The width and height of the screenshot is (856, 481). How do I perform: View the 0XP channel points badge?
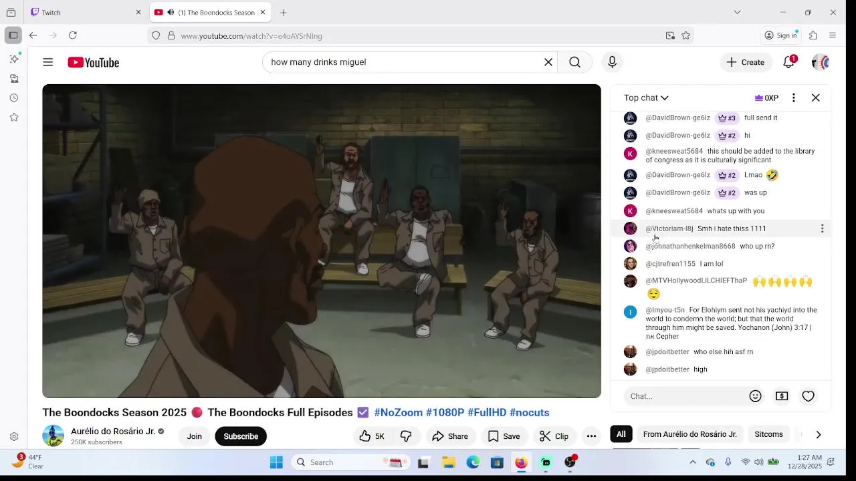pyautogui.click(x=766, y=98)
